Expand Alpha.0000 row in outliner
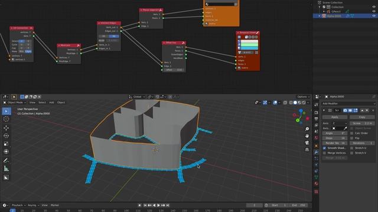The image size is (378, 212). (320, 16)
